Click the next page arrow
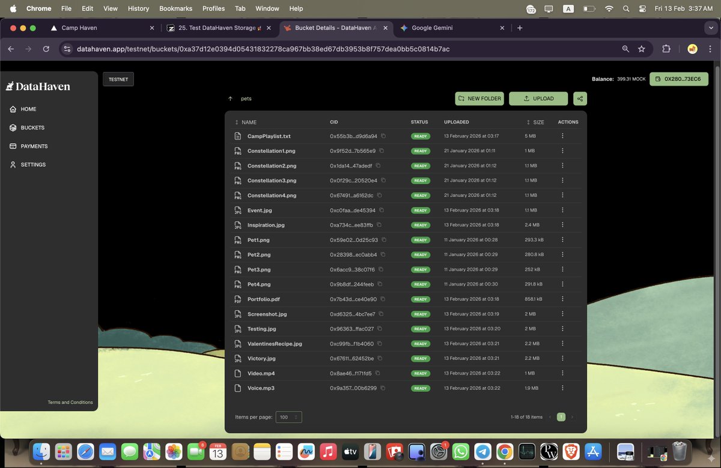 pos(572,417)
